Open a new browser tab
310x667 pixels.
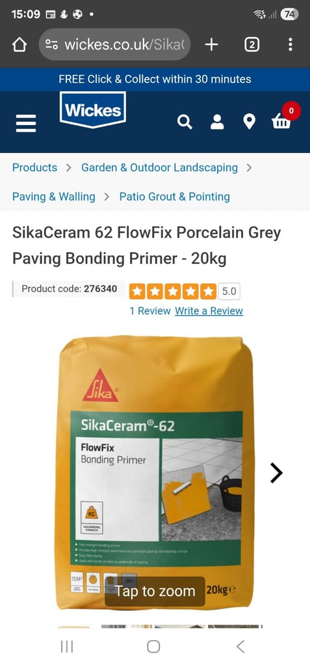pyautogui.click(x=211, y=44)
